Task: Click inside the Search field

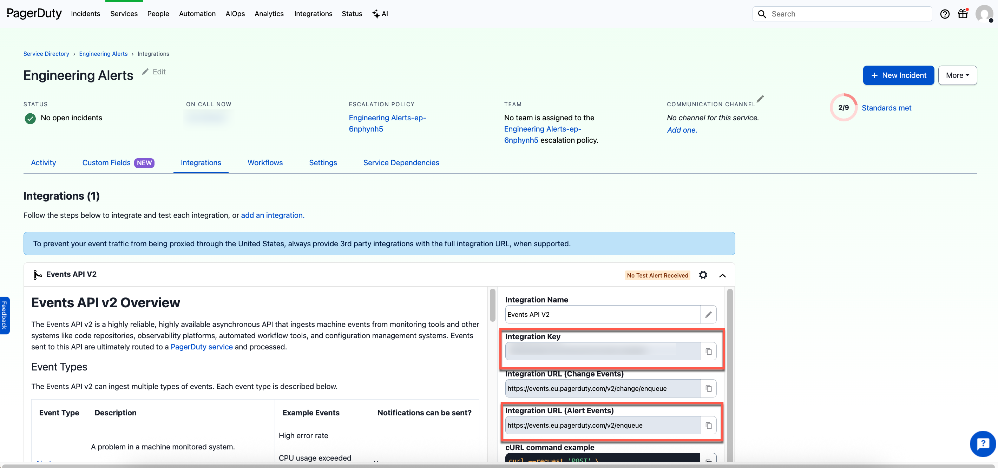Action: pos(833,14)
